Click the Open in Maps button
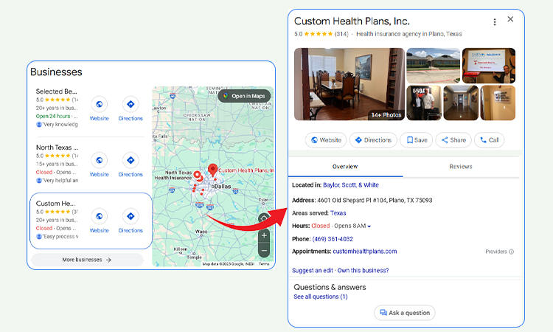553x332 pixels. (x=244, y=96)
